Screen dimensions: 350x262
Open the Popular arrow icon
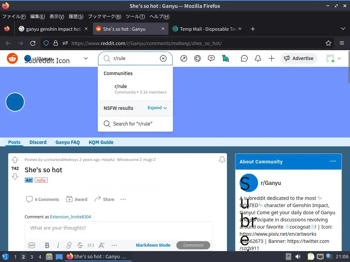184,58
